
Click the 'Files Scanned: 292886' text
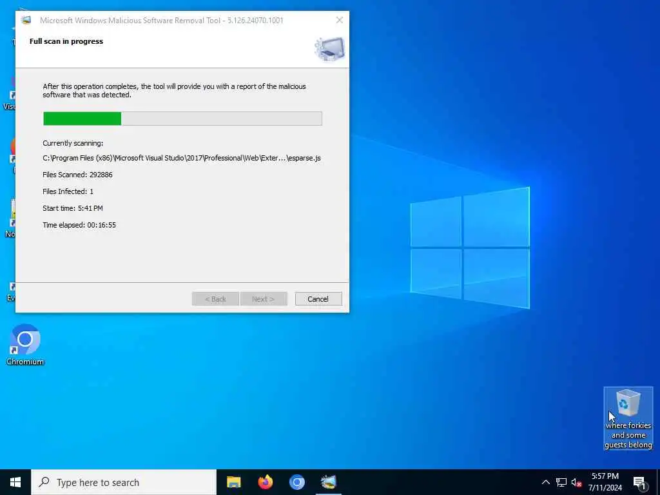[x=77, y=175]
